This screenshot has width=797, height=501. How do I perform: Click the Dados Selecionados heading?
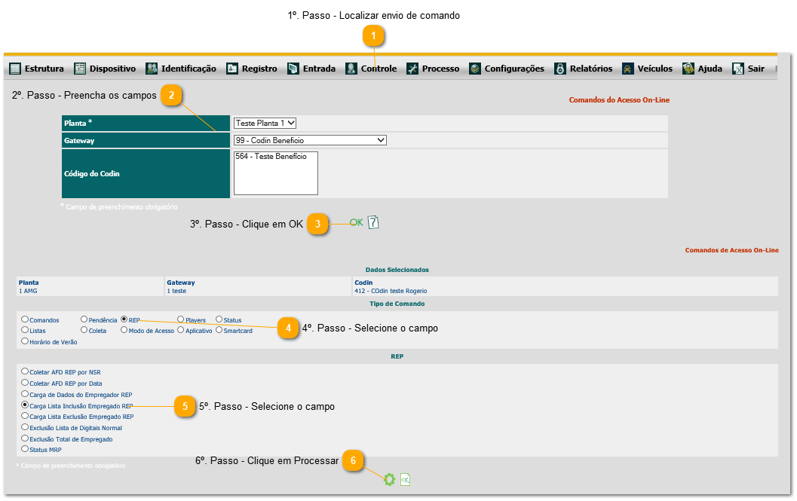point(397,270)
